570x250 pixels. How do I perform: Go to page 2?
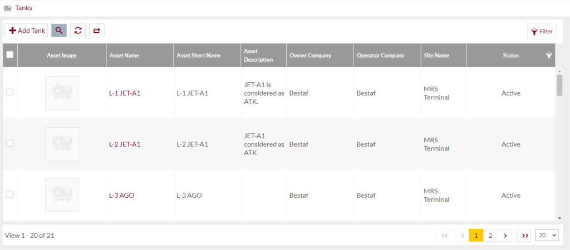[490, 236]
